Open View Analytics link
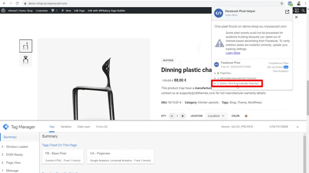The image size is (309, 173). [x=280, y=71]
